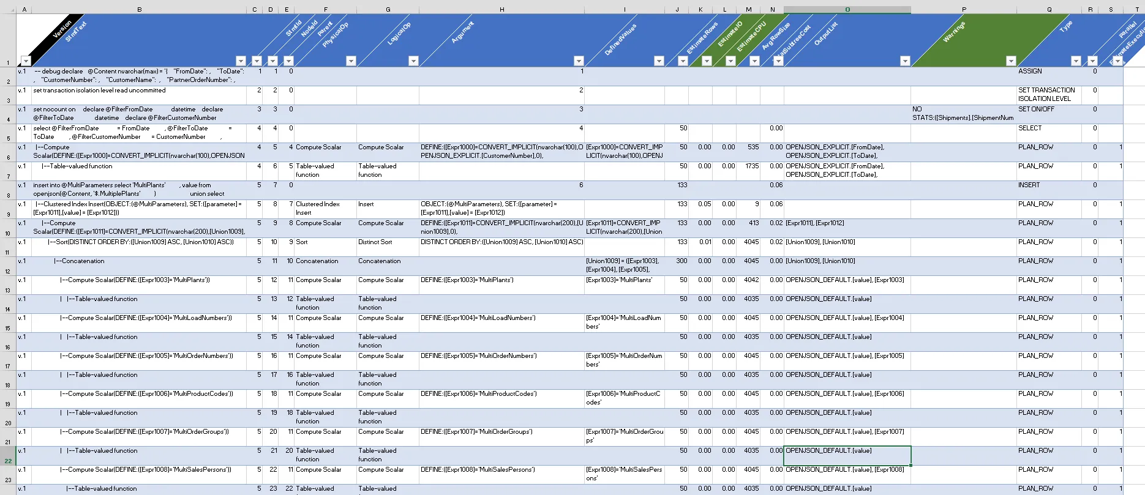The height and width of the screenshot is (495, 1145).
Task: Open the StmtText filter dropdown in column B
Action: [x=241, y=61]
